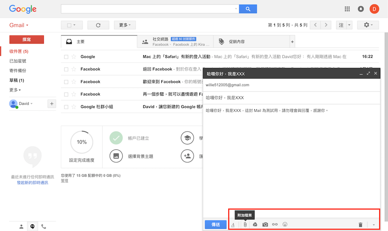Open text formatting options icon
The height and width of the screenshot is (231, 388).
coord(233,224)
